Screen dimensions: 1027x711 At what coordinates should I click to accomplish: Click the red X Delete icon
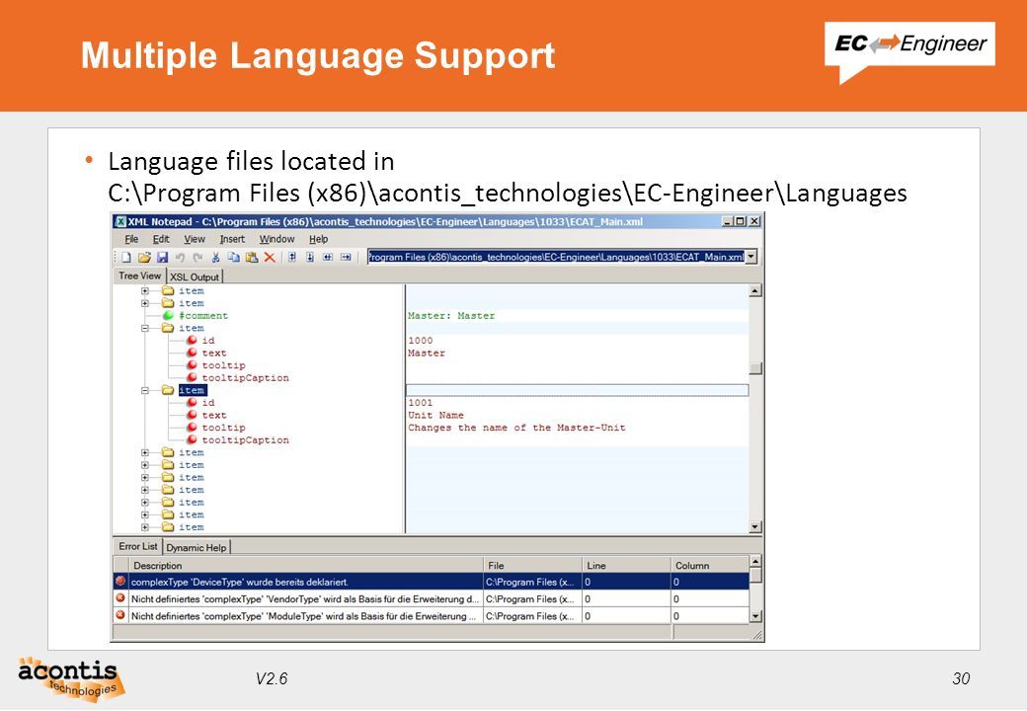click(270, 258)
